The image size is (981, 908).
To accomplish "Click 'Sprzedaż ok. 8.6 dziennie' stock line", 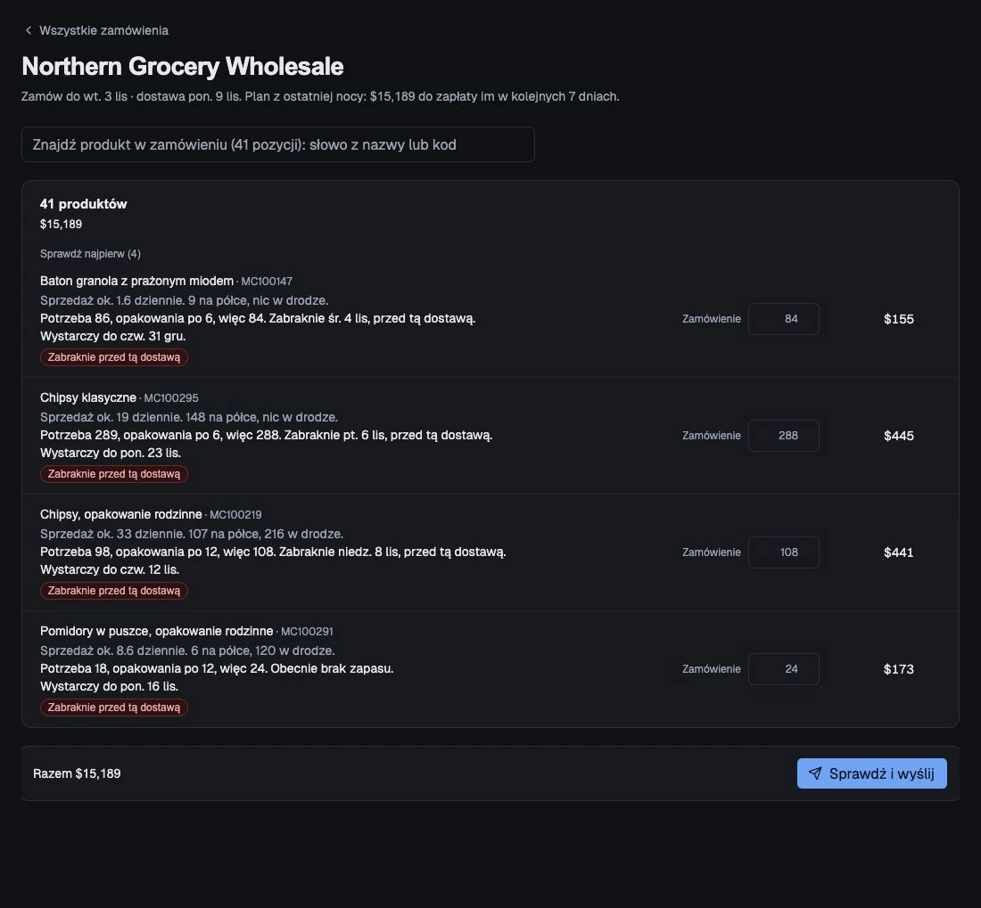I will click(x=187, y=651).
